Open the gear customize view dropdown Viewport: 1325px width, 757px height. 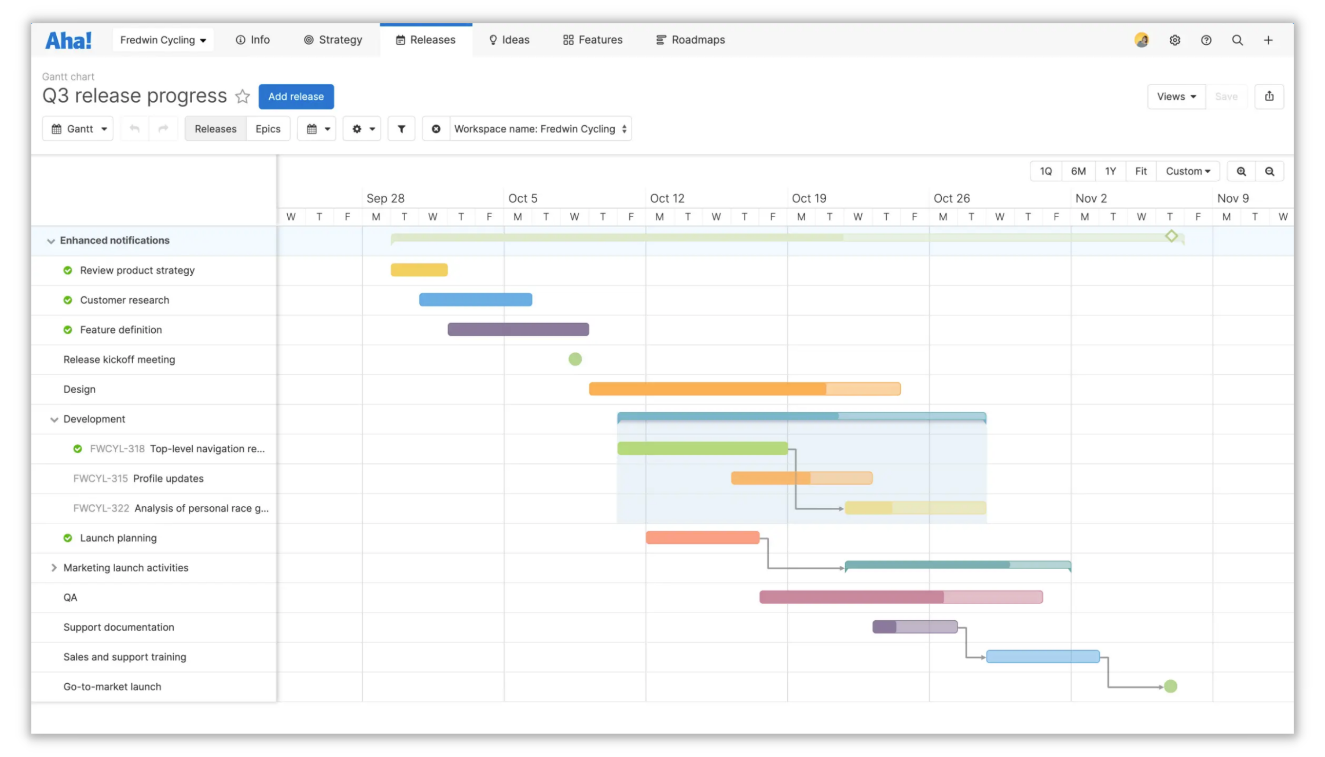point(362,128)
